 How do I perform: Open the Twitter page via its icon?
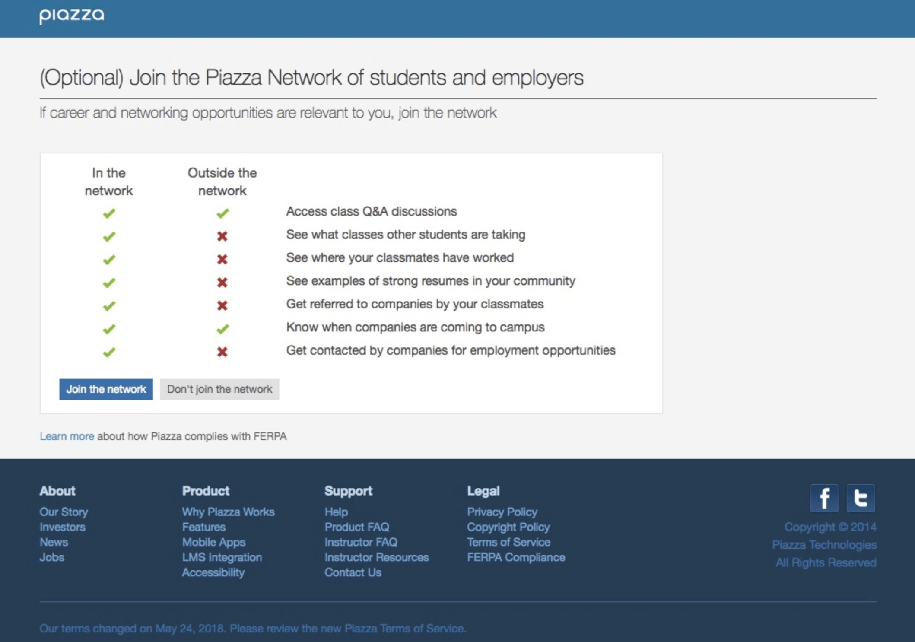(861, 497)
